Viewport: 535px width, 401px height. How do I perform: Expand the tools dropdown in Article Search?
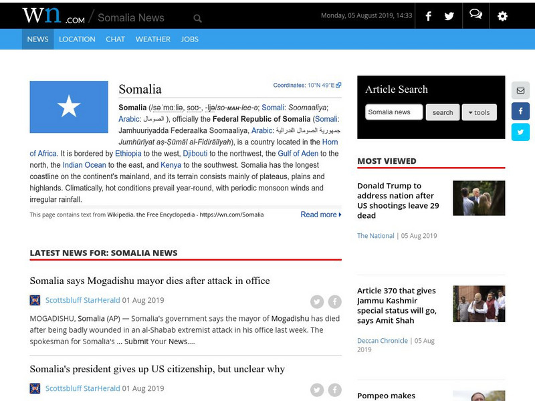coord(479,112)
